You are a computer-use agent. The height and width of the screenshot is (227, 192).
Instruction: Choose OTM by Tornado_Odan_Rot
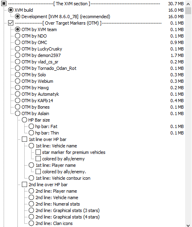coord(17,68)
